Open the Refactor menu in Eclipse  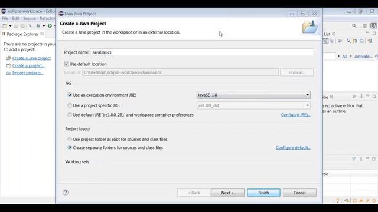pos(47,18)
